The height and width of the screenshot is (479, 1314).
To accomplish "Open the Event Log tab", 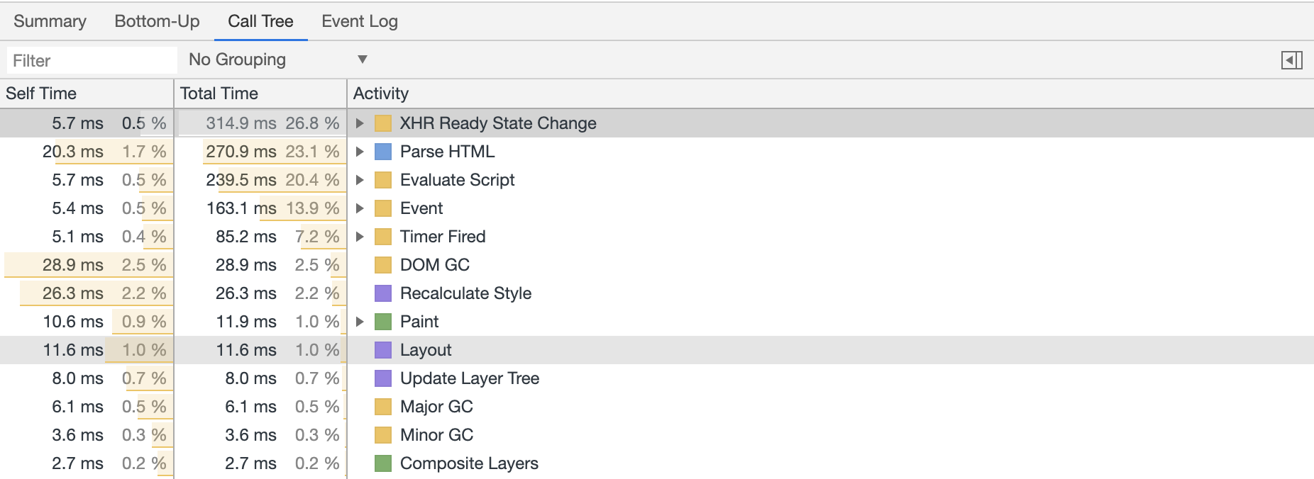I will [x=359, y=21].
